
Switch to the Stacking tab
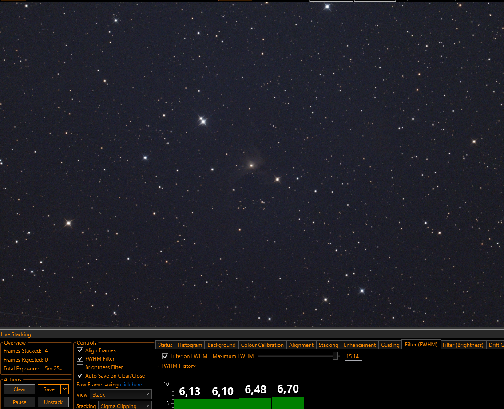[x=329, y=345]
